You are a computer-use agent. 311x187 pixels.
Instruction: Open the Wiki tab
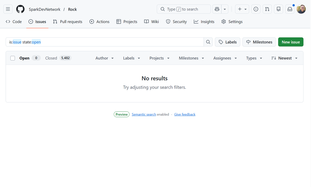[x=152, y=22]
